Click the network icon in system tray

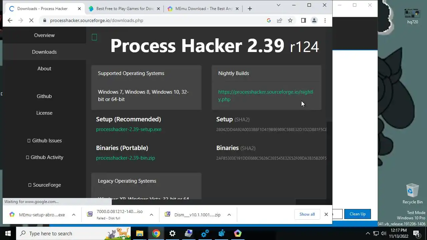pos(376,233)
